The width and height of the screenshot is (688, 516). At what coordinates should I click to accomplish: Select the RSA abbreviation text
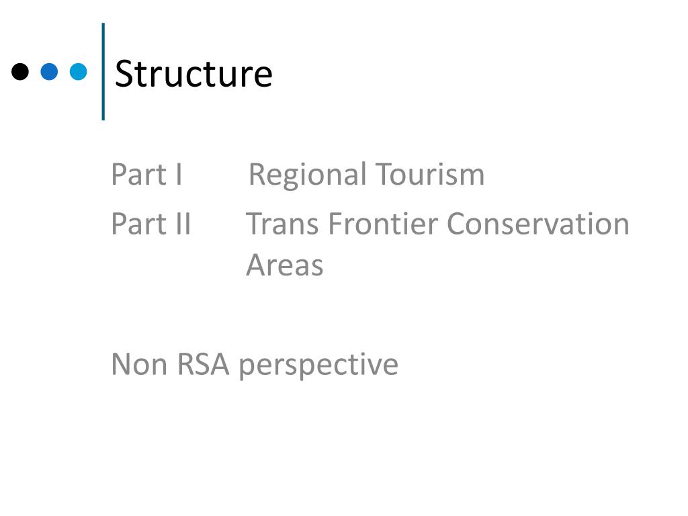[x=203, y=364]
